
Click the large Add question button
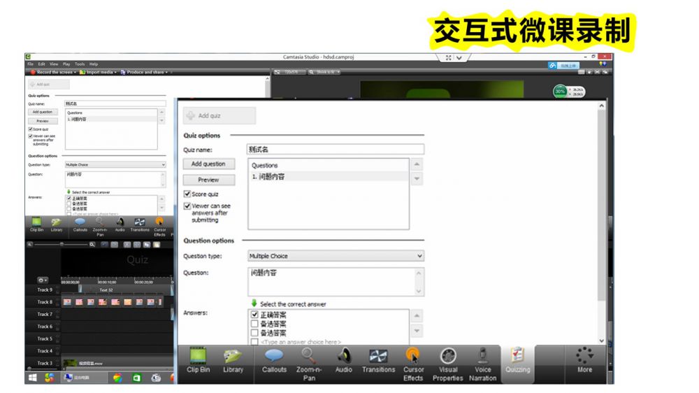(208, 164)
